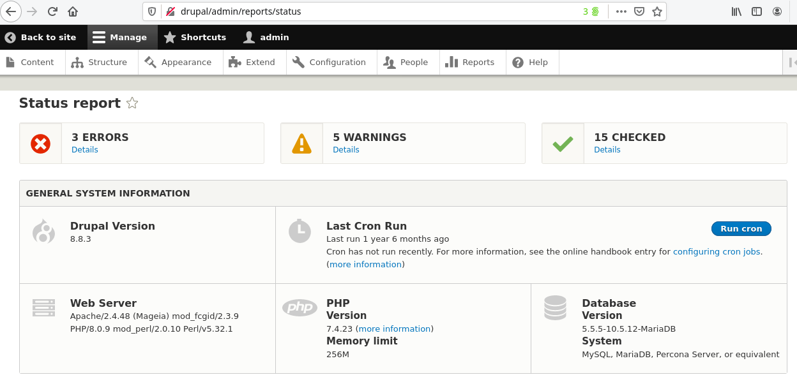This screenshot has width=797, height=384.
Task: Click the 3 ERRORS heading text
Action: (x=100, y=137)
